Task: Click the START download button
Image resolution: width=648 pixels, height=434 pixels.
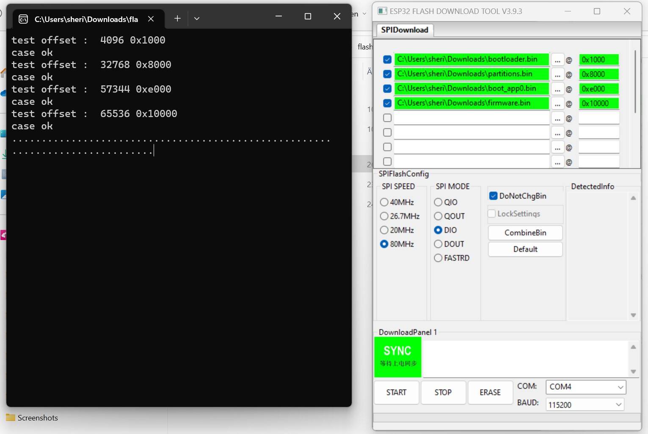Action: coord(396,392)
